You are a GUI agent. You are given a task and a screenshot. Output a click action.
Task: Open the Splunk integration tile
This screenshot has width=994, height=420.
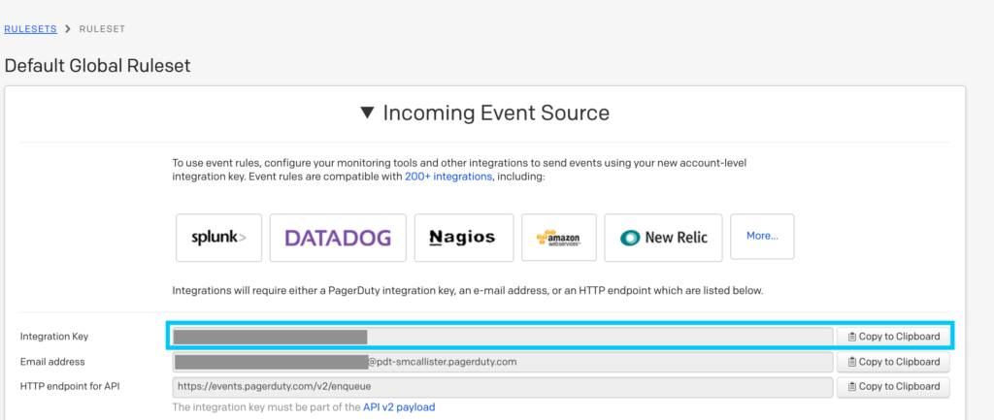[218, 238]
